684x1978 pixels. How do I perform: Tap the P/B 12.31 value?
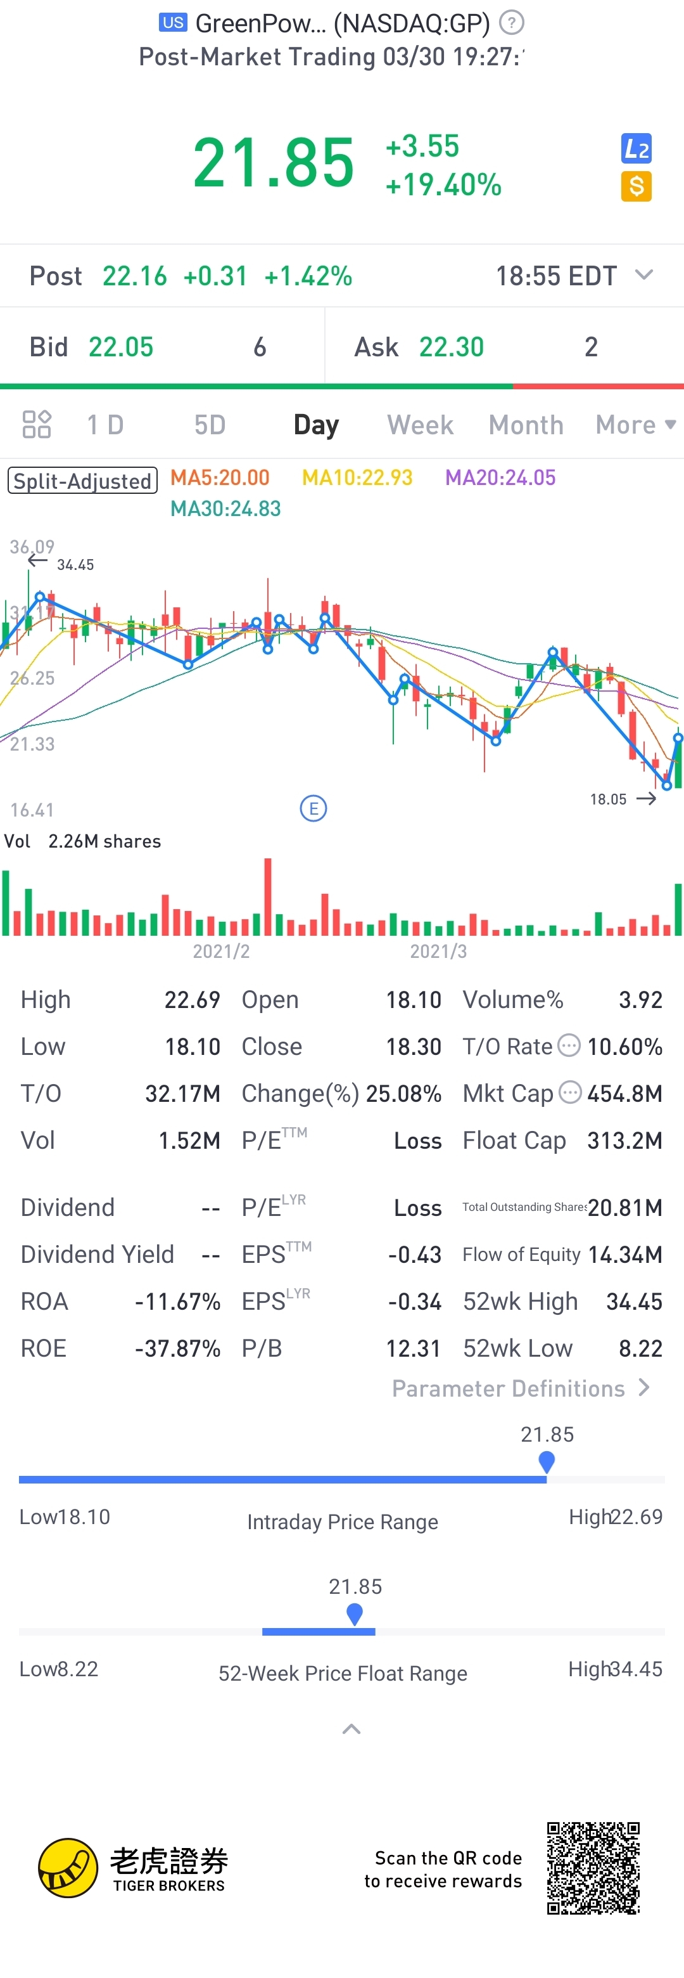pos(414,1348)
